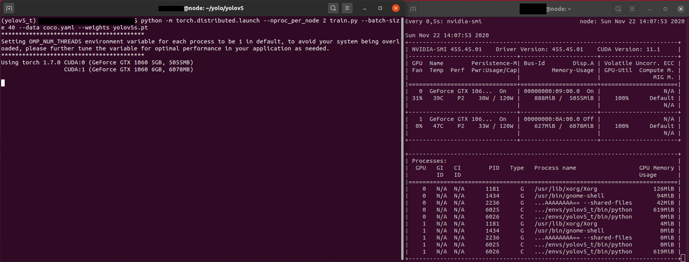Click 'Volatile Uncorr. ECC' column header
689x262 pixels.
(x=639, y=63)
